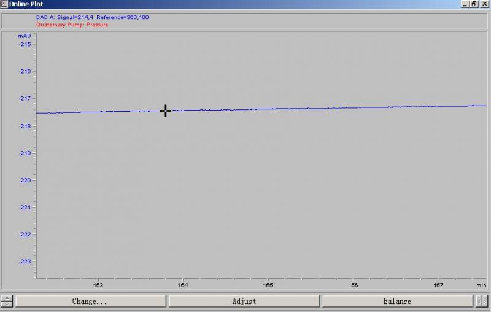Click the -223 y-axis label
The width and height of the screenshot is (491, 312).
[x=25, y=262]
